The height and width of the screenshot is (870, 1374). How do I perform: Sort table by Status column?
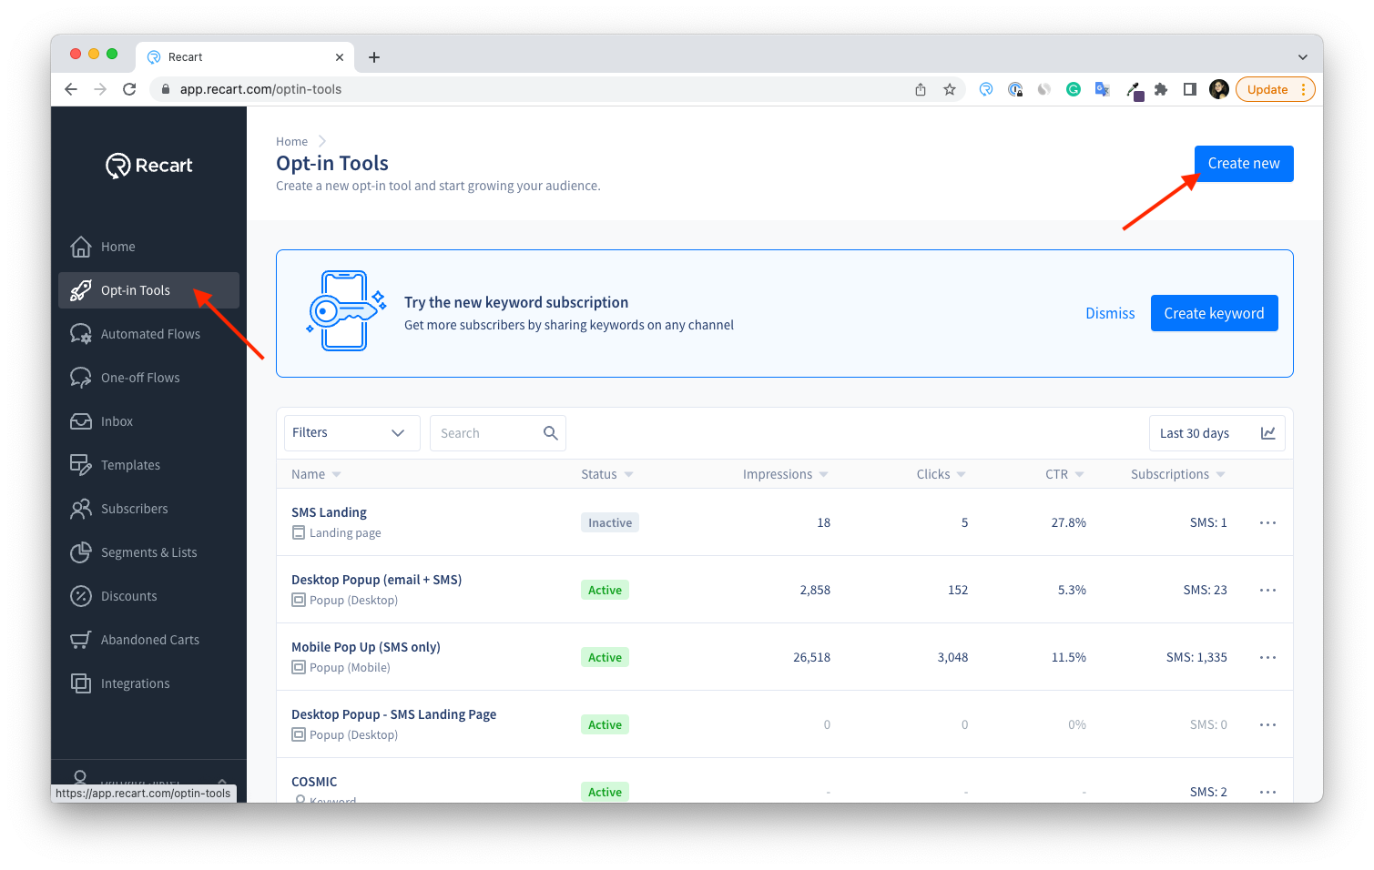pyautogui.click(x=607, y=474)
